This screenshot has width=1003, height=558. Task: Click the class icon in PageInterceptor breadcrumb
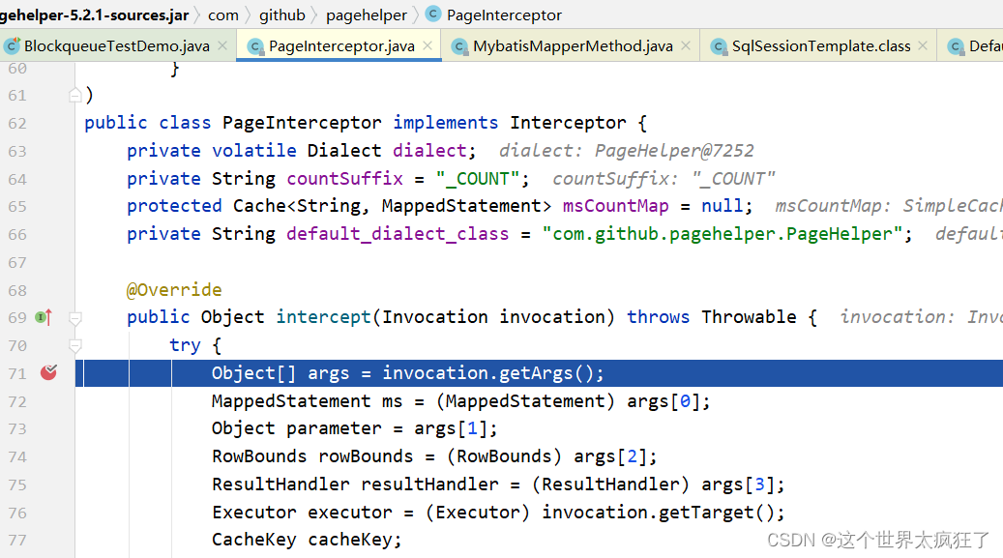click(433, 14)
